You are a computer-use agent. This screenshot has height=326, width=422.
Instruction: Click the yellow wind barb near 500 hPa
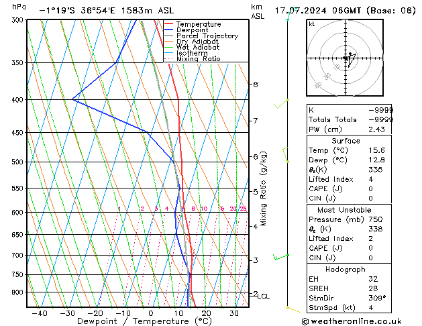coord(285,155)
